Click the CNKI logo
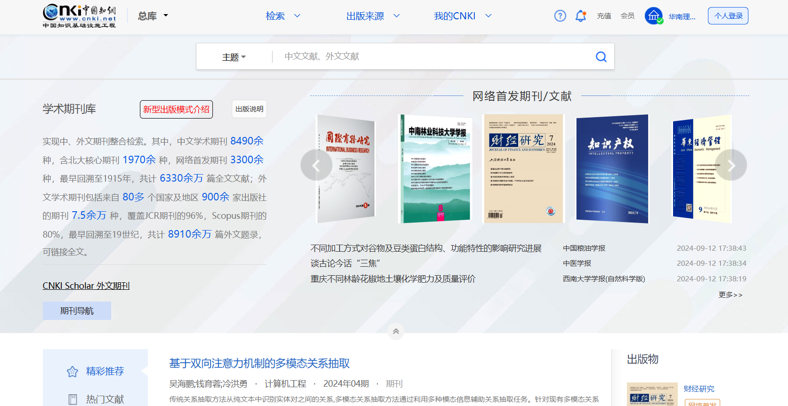Screen dimensions: 788x406 coord(79,16)
